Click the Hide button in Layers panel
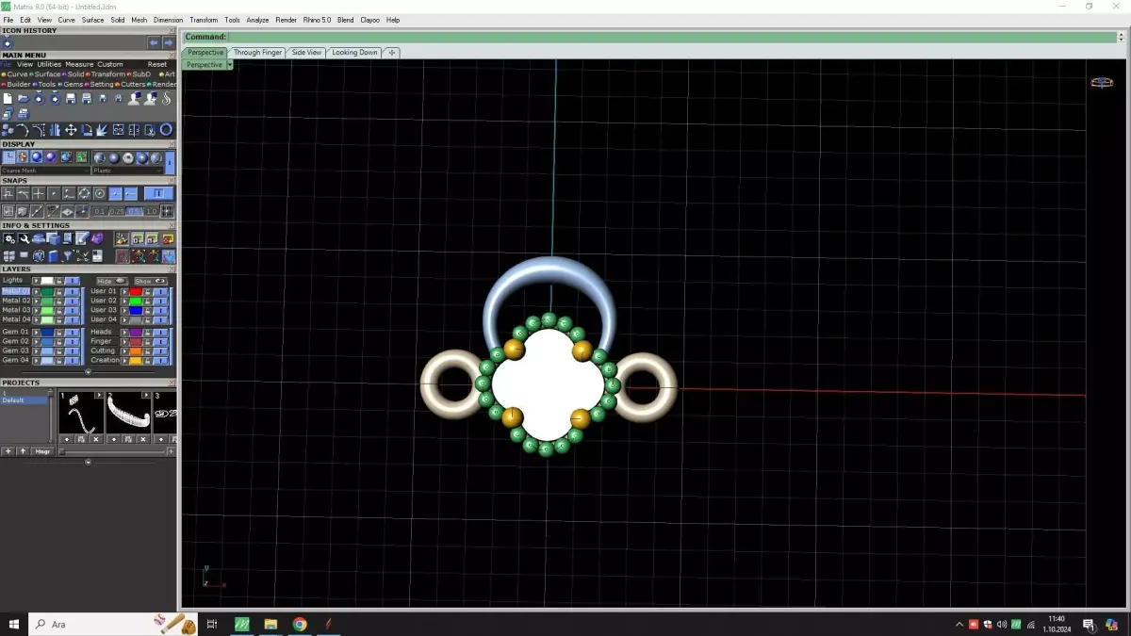 (111, 281)
